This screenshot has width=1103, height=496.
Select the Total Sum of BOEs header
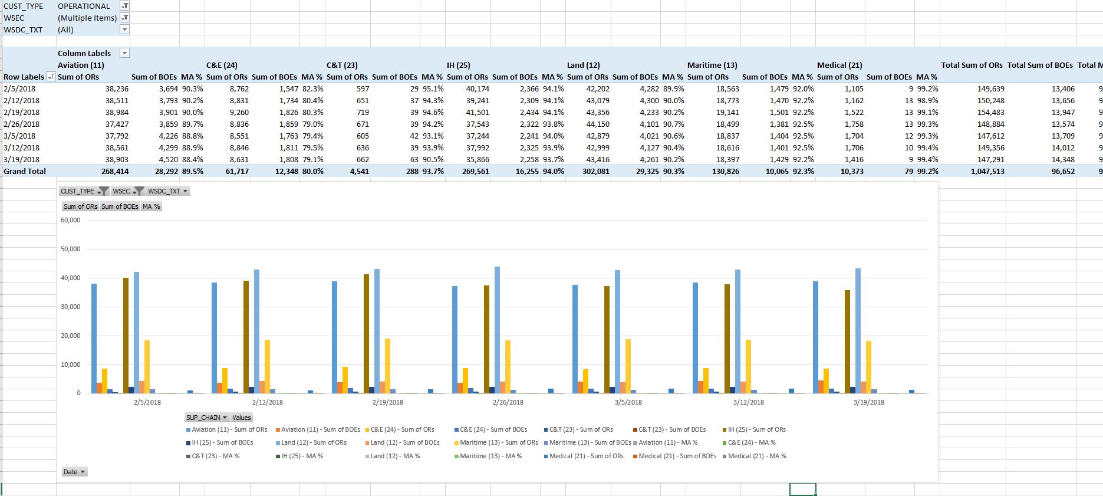tap(1040, 65)
